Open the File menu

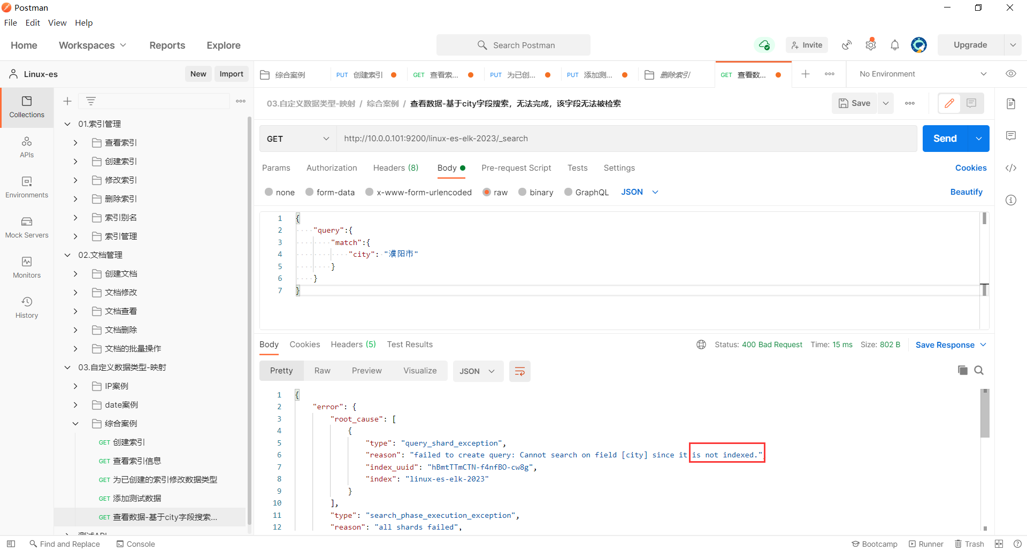coord(11,22)
